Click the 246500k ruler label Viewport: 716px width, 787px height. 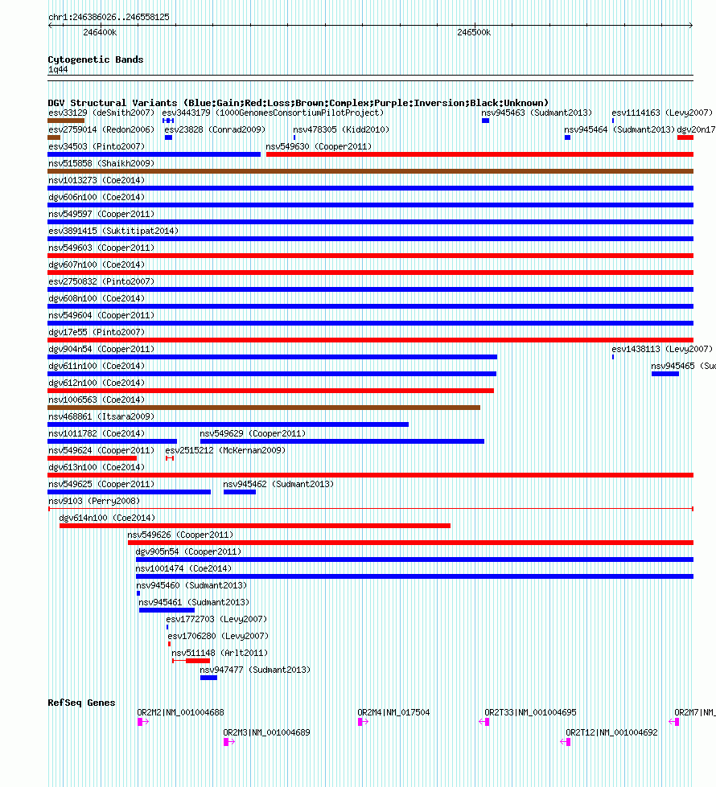[474, 33]
